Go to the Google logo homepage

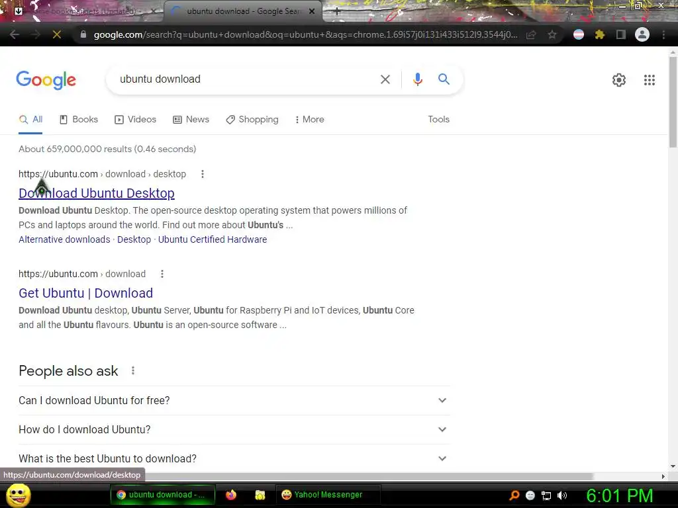46,80
